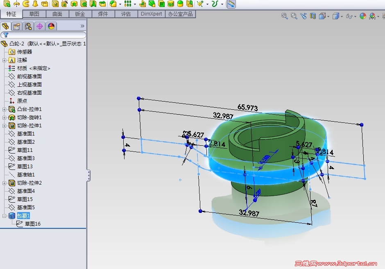Screen dimensions: 385x269
Task: Select the Wrap tool
Action: 171,3
